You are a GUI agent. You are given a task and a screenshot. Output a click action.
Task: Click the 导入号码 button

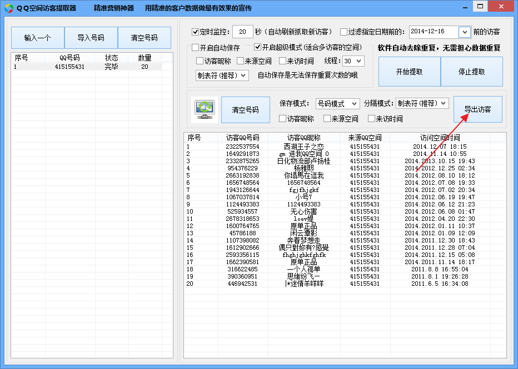[91, 38]
